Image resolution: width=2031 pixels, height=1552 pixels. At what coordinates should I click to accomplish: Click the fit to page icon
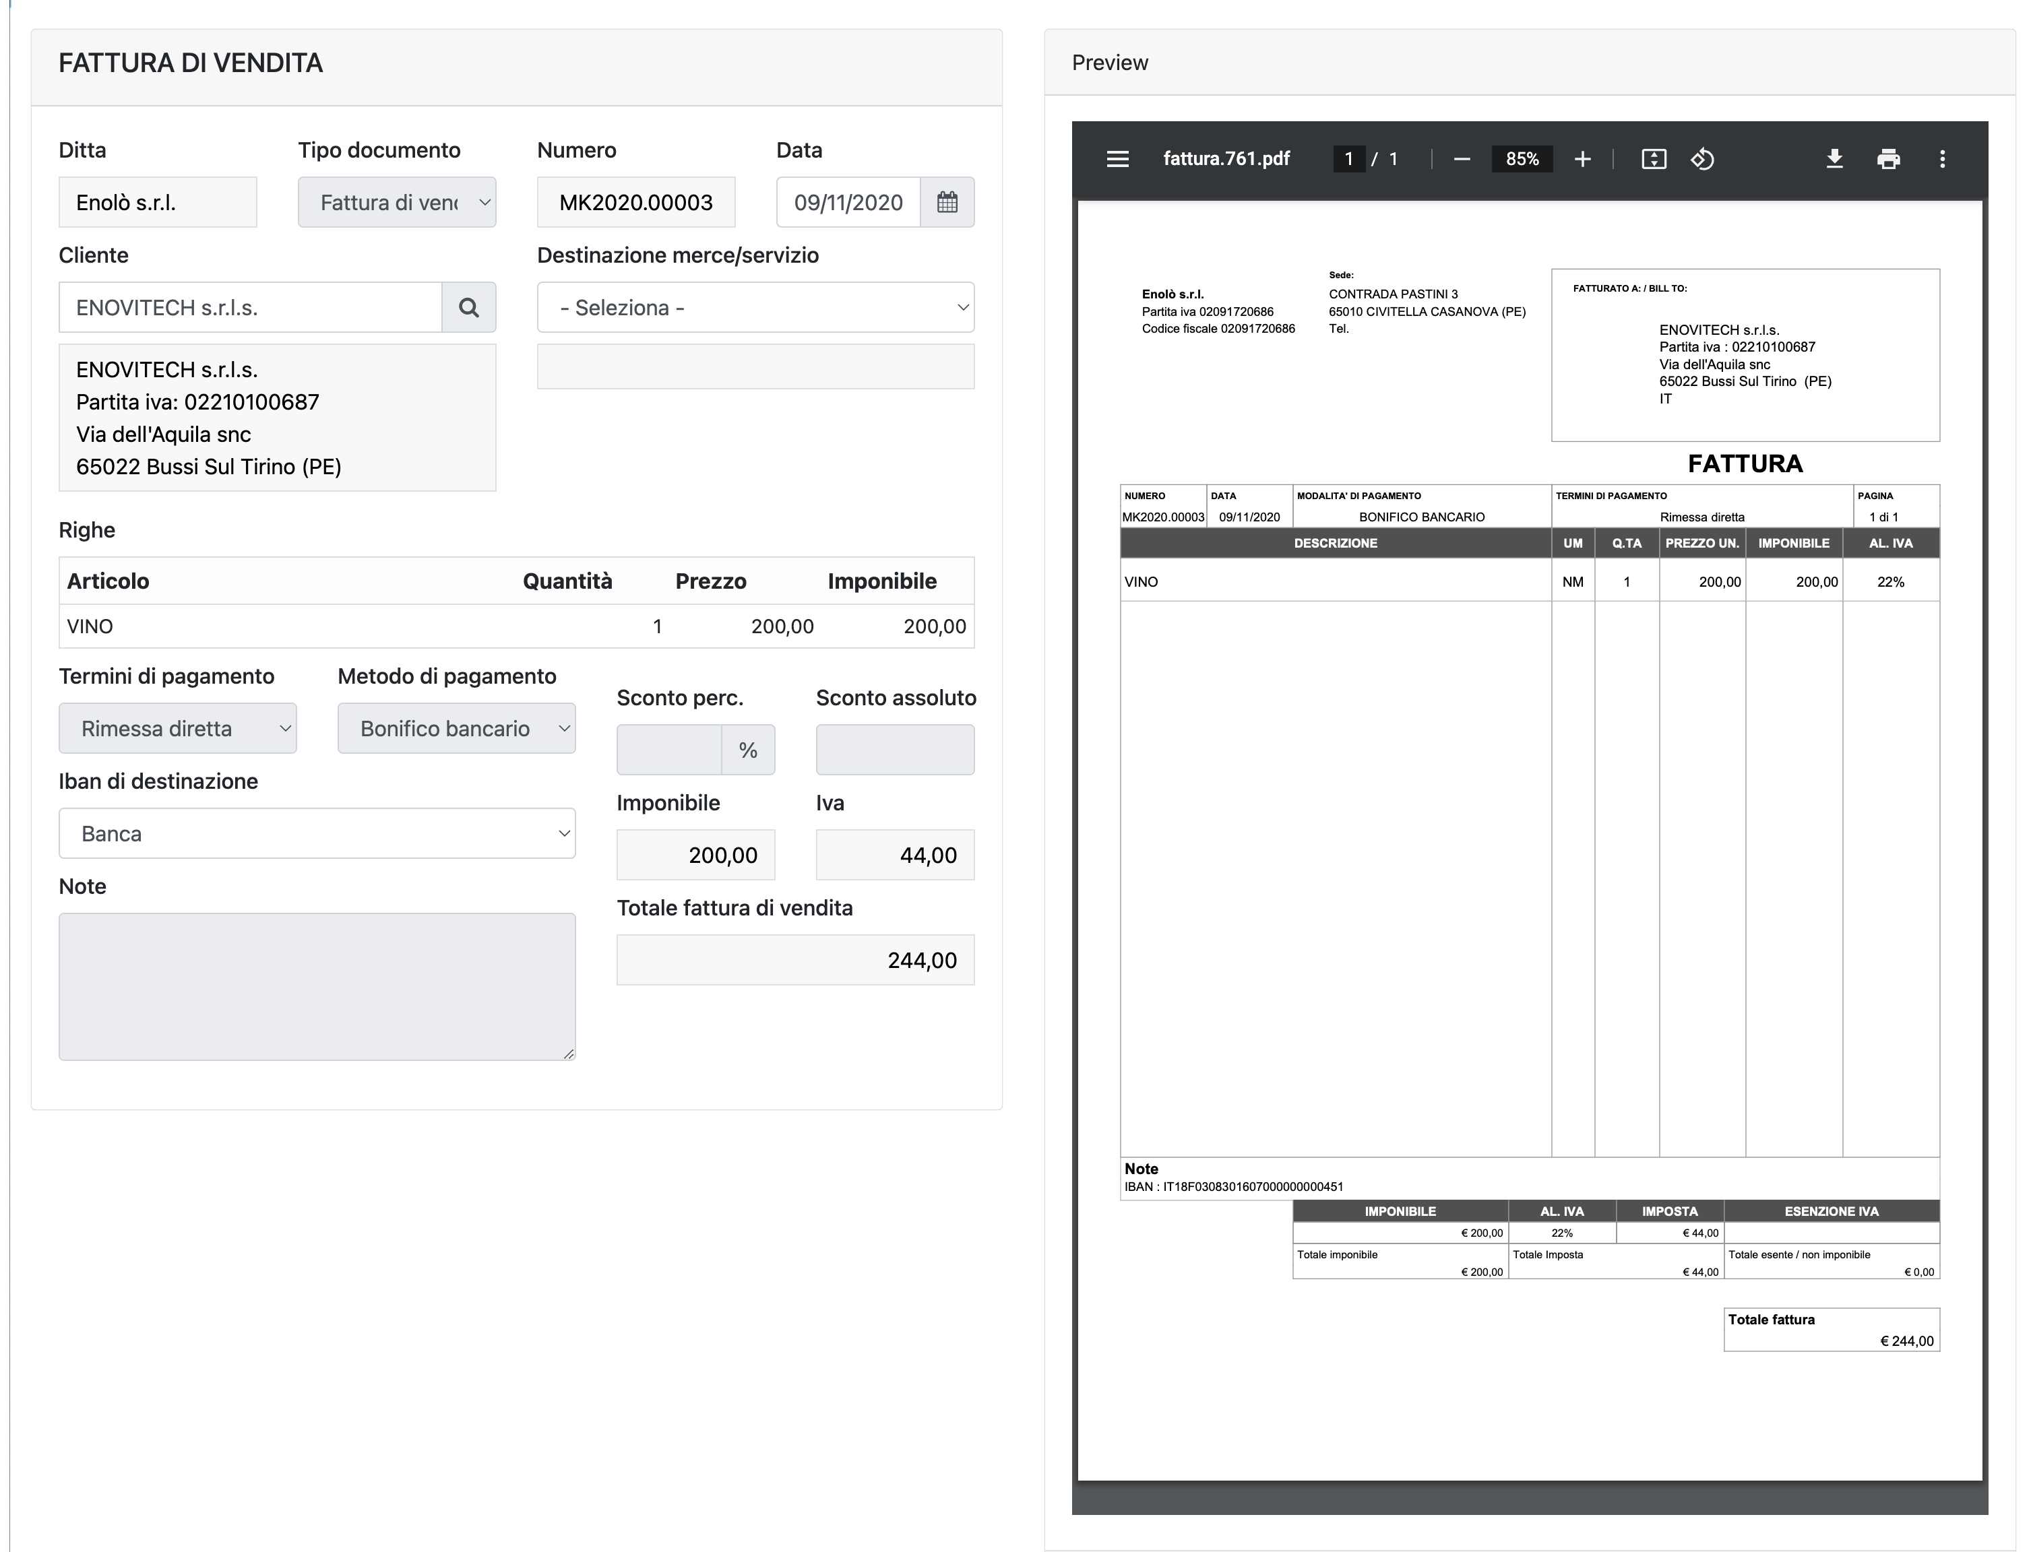1653,159
